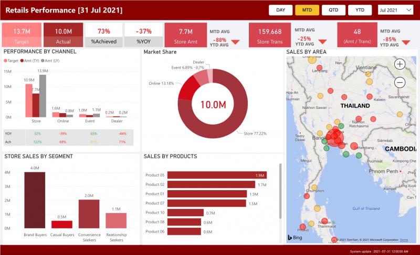This screenshot has width=420, height=255.
Task: Click the Amt (TY) legend marker
Action: point(22,61)
